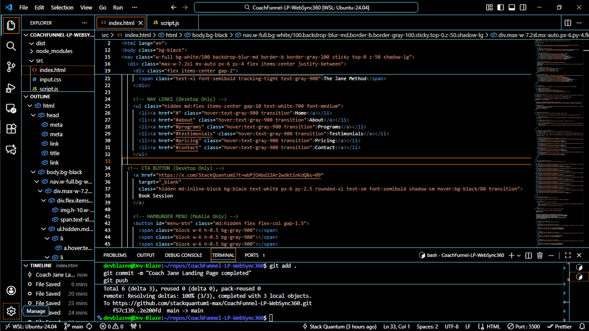The image size is (589, 331).
Task: Split the editor right
Action: click(x=568, y=23)
